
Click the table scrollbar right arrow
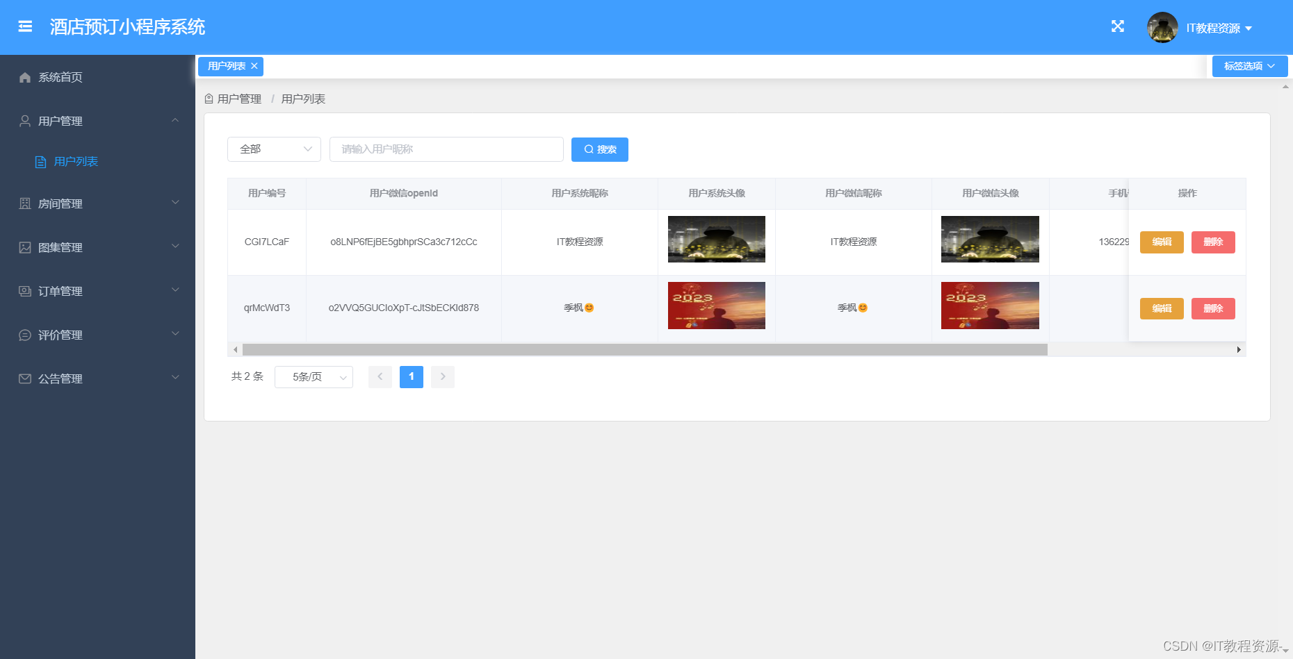click(x=1239, y=349)
